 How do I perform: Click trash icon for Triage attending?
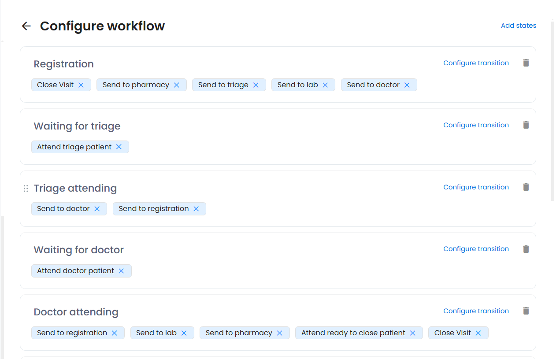click(x=526, y=187)
